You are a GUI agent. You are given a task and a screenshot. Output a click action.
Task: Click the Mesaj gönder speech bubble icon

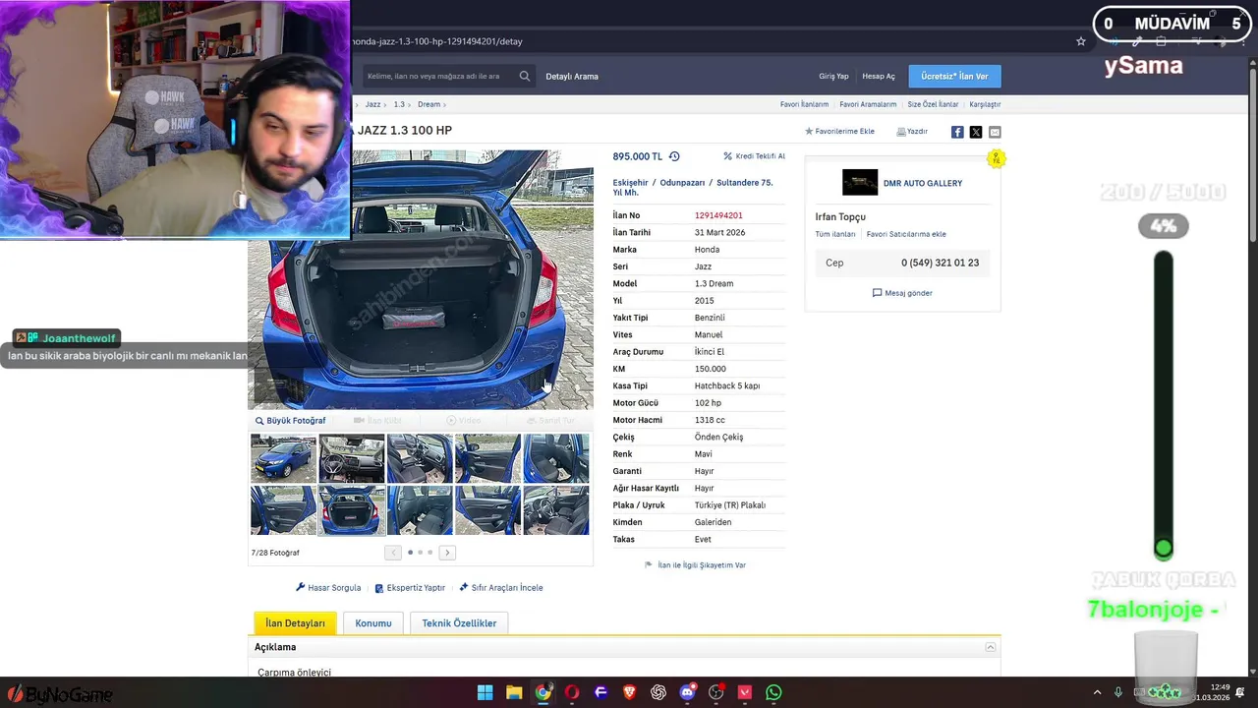click(877, 293)
